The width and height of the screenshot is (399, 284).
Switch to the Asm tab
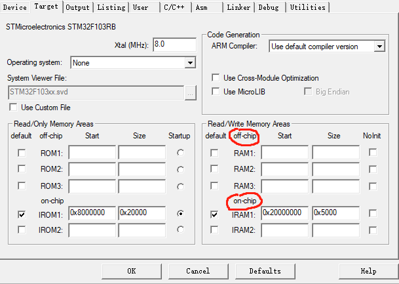tap(208, 7)
